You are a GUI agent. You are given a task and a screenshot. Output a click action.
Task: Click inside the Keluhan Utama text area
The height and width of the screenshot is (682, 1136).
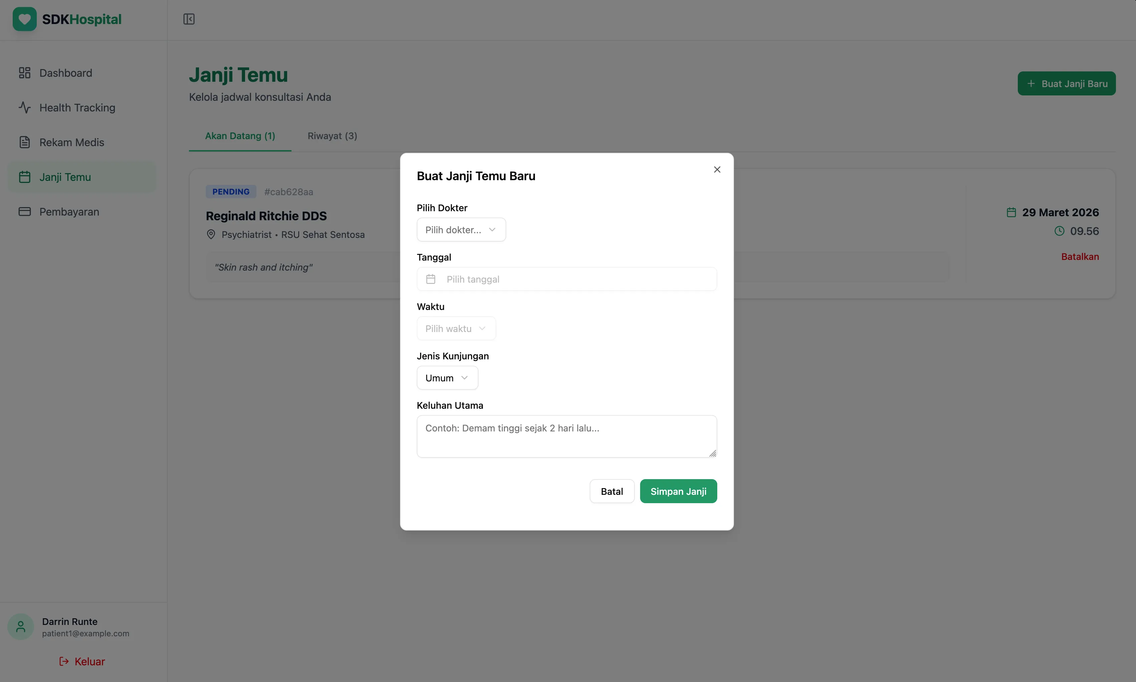click(x=566, y=436)
